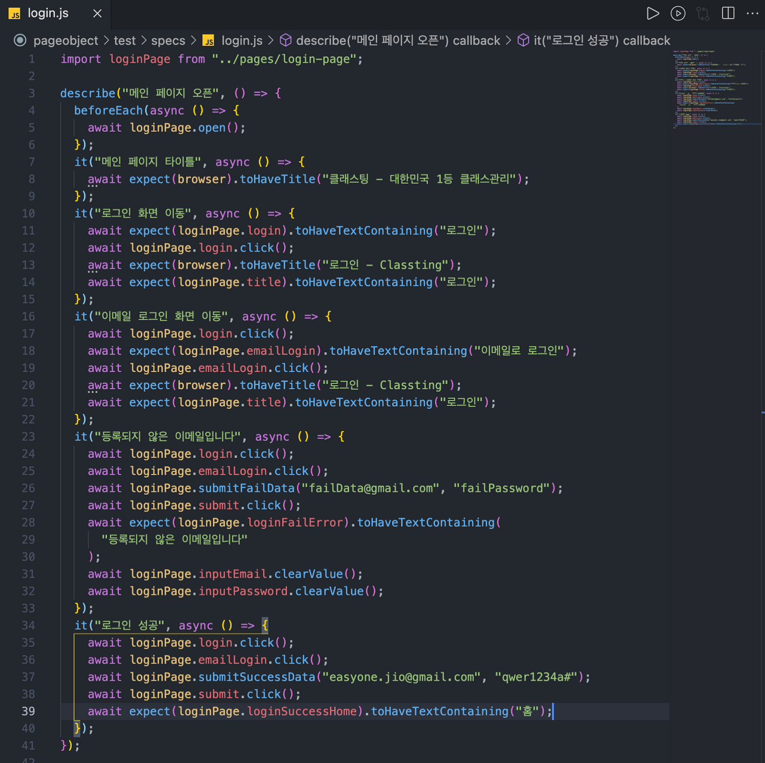The width and height of the screenshot is (765, 763).
Task: Click line number 16 in the gutter
Action: (x=28, y=316)
